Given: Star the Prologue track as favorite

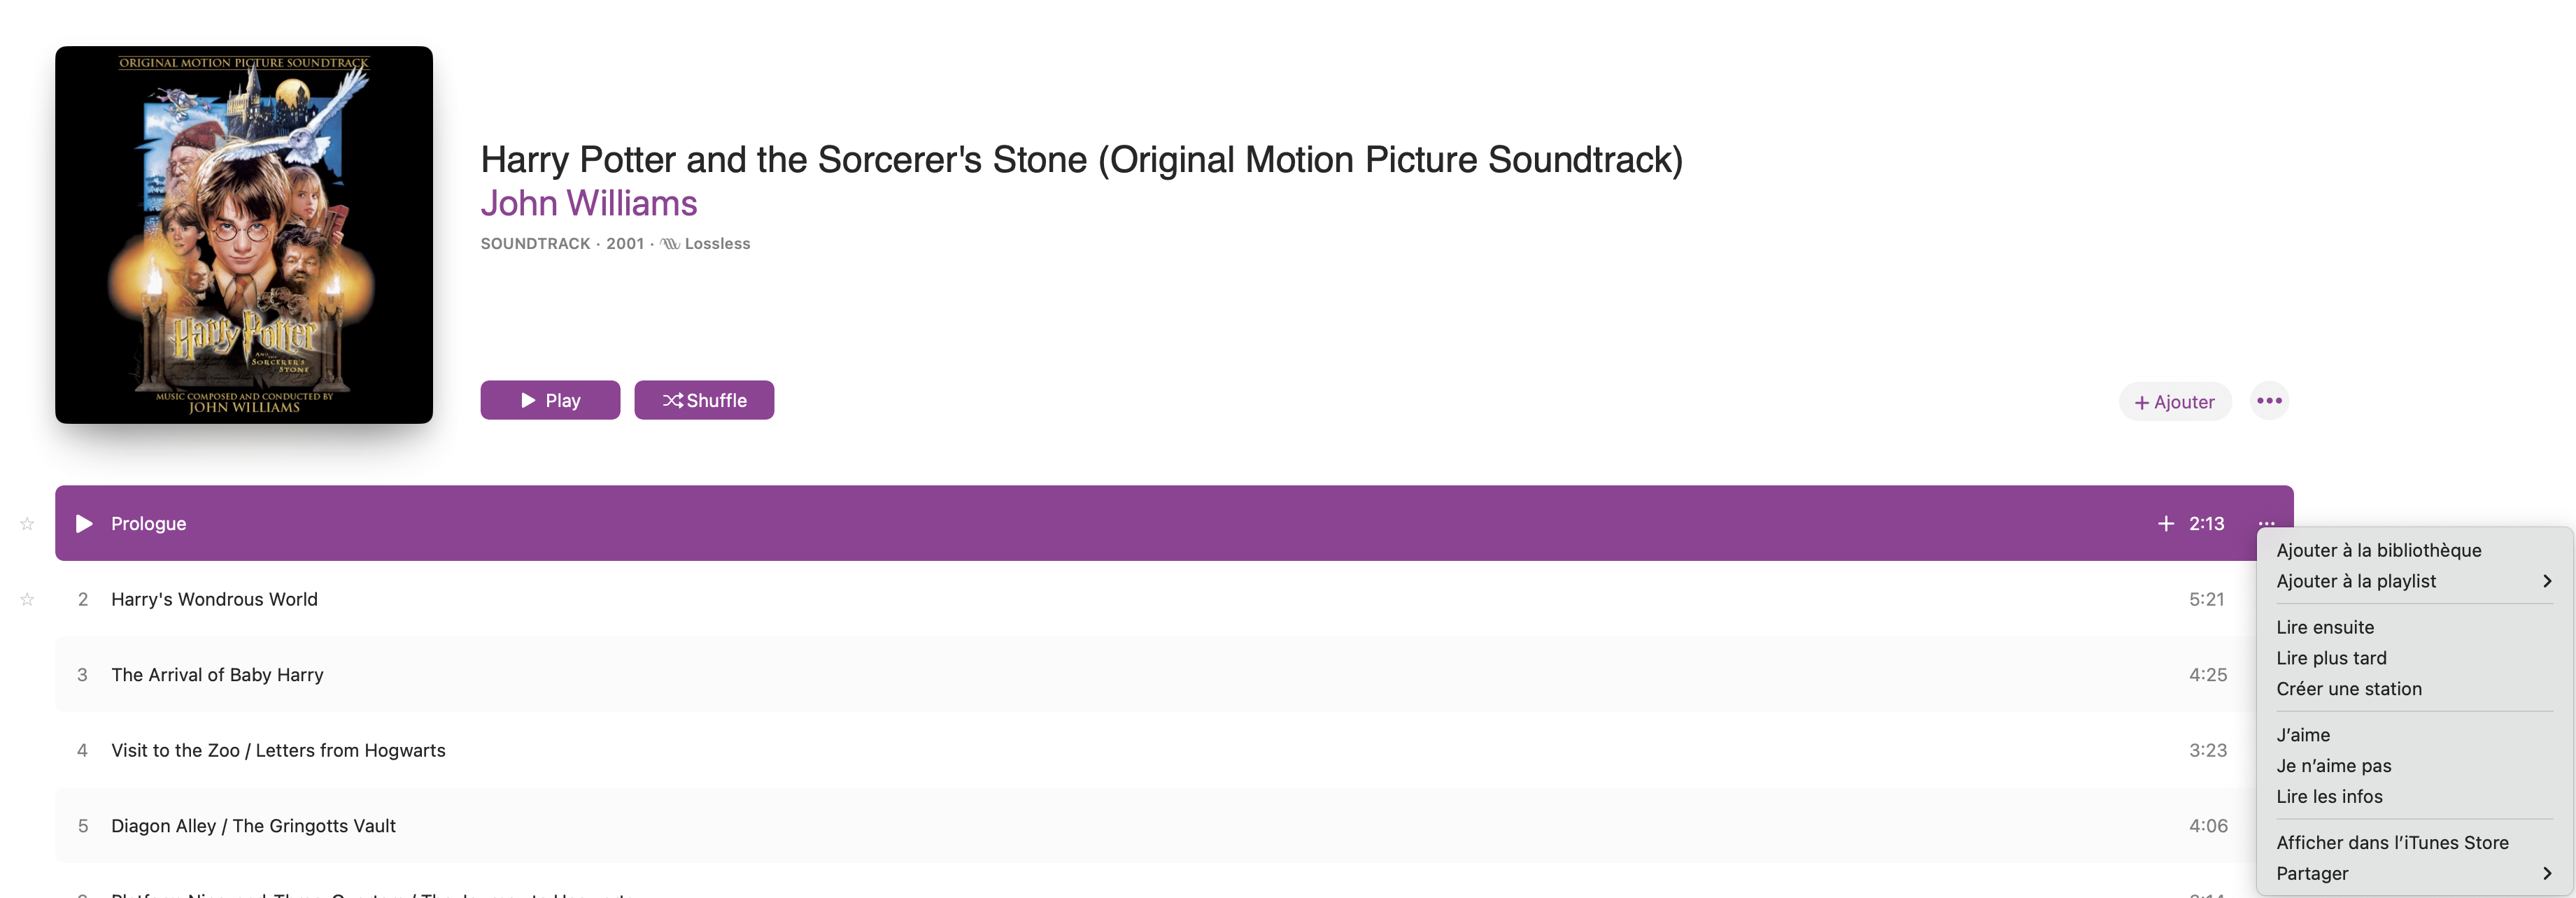Looking at the screenshot, I should coord(27,524).
